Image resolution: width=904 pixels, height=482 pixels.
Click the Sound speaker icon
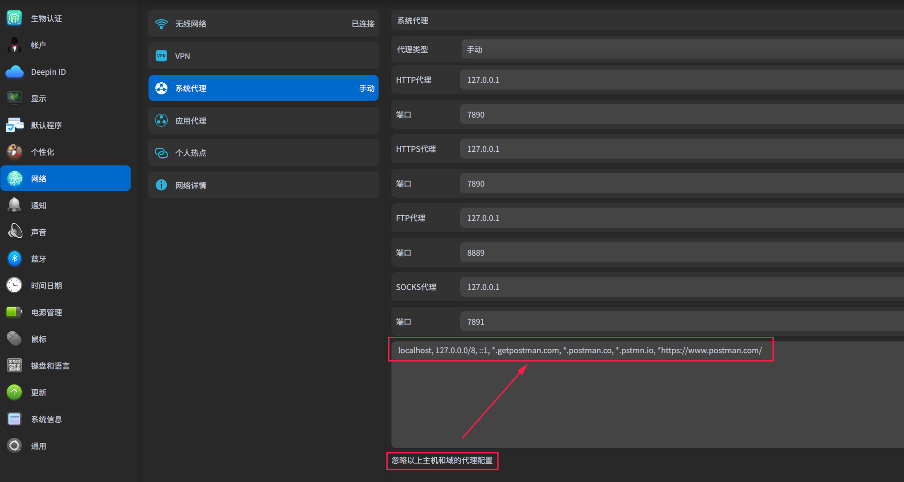pyautogui.click(x=14, y=232)
